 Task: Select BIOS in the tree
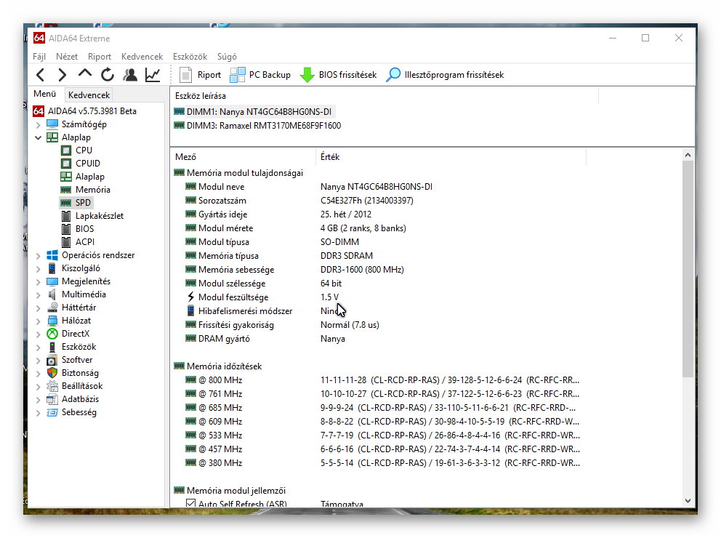84,228
